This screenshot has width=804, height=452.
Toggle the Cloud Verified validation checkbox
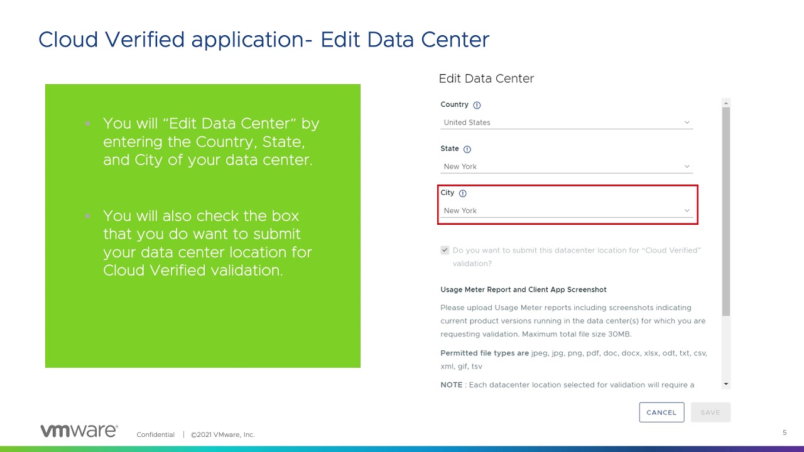pyautogui.click(x=445, y=250)
